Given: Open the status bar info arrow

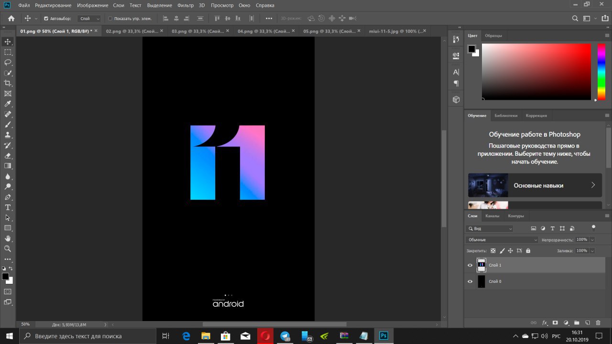Looking at the screenshot, I should 105,324.
